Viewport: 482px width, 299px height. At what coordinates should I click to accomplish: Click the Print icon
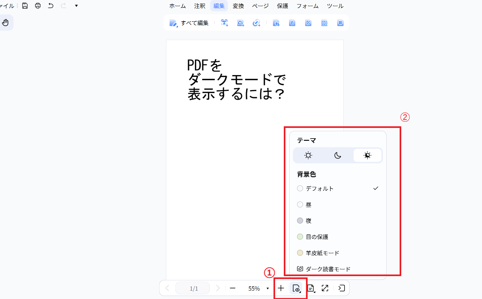coord(38,5)
